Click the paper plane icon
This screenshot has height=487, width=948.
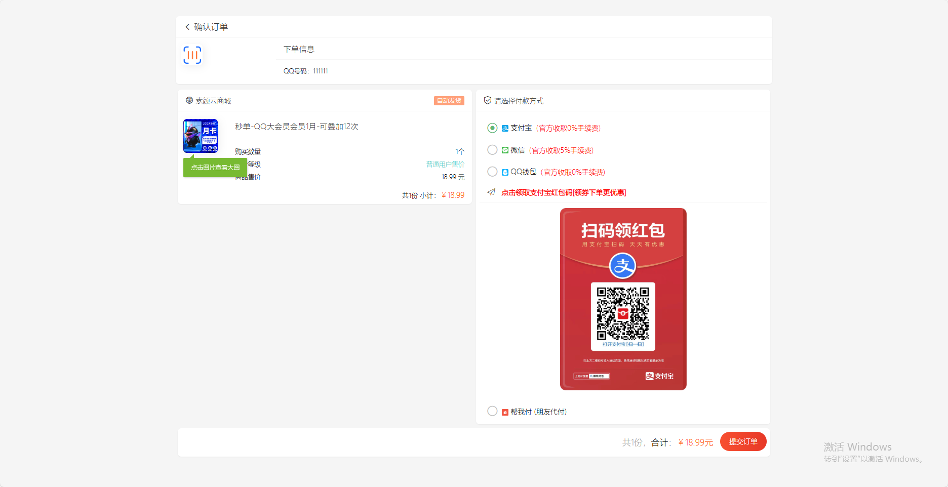pos(491,192)
